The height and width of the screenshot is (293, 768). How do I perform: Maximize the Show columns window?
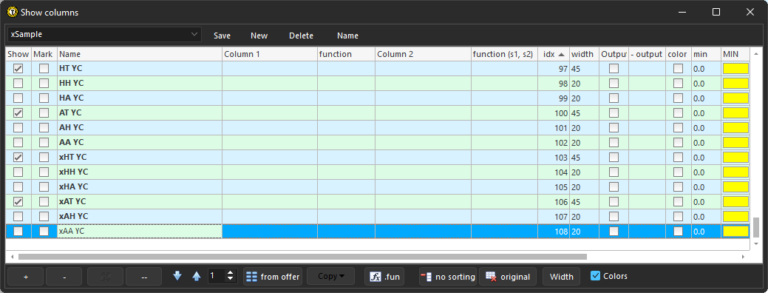716,12
